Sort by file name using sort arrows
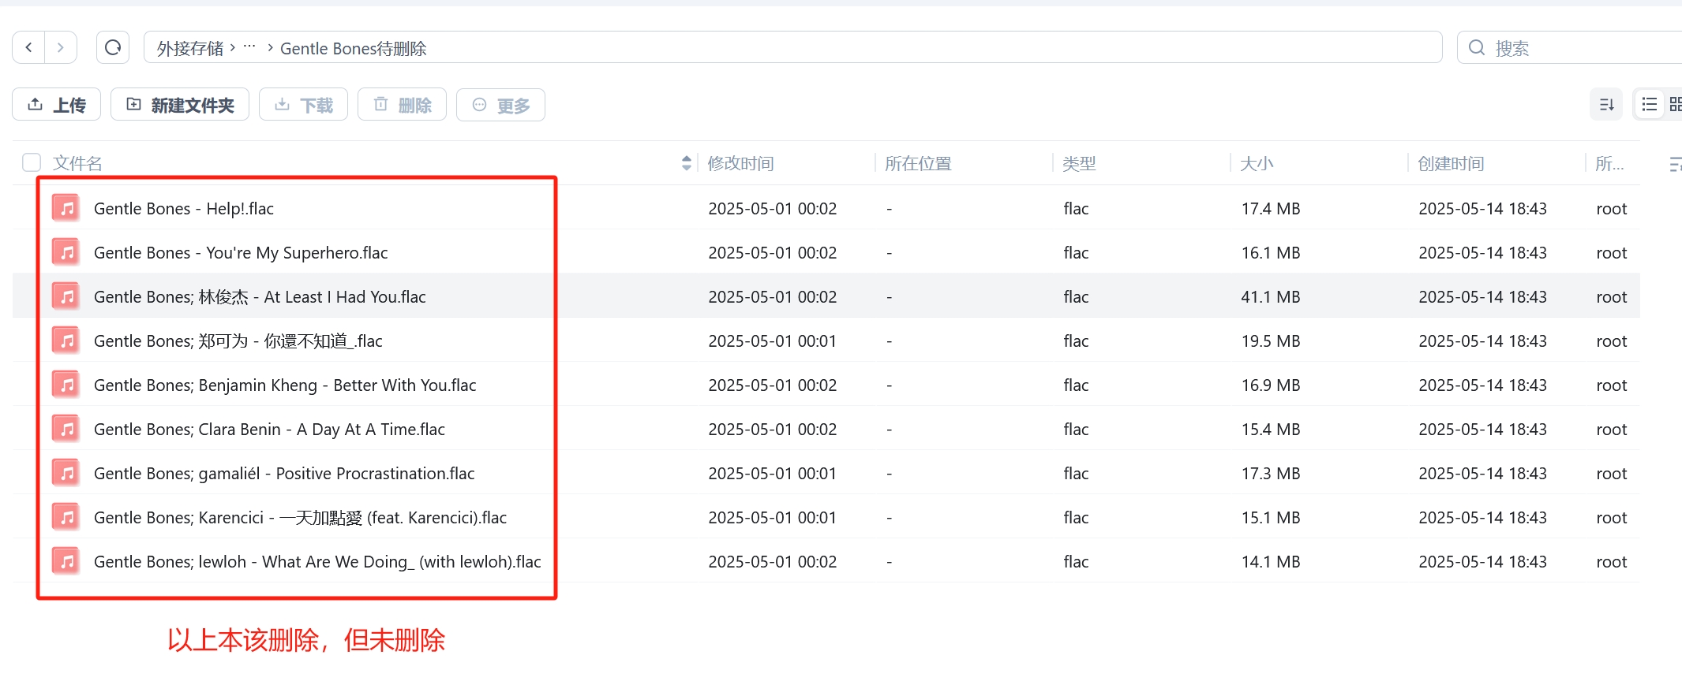1682x681 pixels. (686, 162)
